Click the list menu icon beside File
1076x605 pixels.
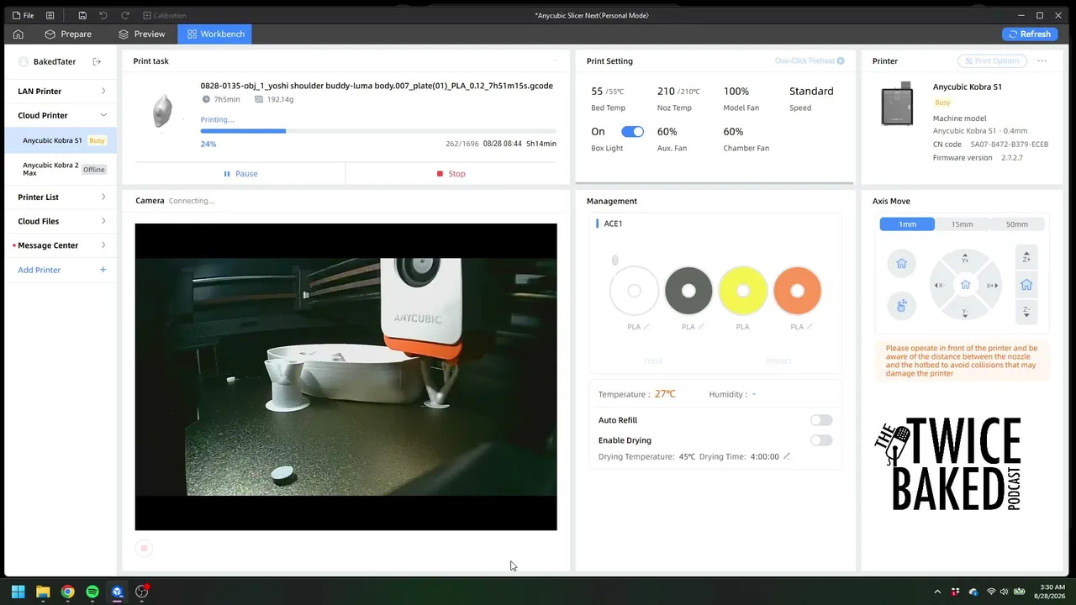pos(50,15)
